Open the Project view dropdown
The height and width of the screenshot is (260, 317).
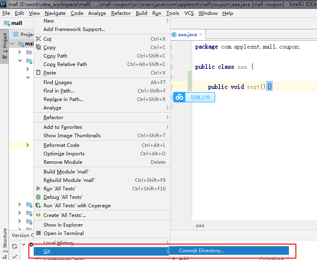click(x=23, y=35)
